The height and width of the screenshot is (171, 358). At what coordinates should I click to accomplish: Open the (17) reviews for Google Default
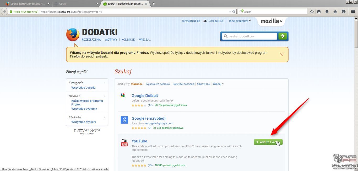[x=150, y=105]
